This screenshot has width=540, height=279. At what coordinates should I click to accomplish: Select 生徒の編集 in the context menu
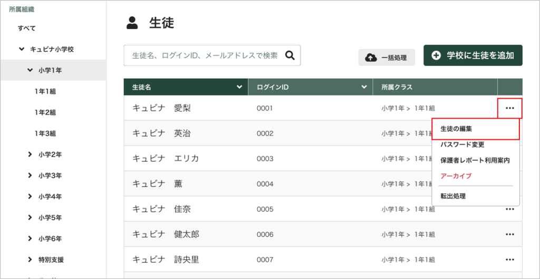[476, 129]
